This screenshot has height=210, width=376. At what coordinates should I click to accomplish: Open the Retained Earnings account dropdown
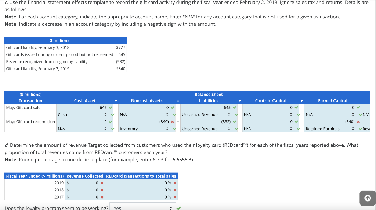[330, 129]
